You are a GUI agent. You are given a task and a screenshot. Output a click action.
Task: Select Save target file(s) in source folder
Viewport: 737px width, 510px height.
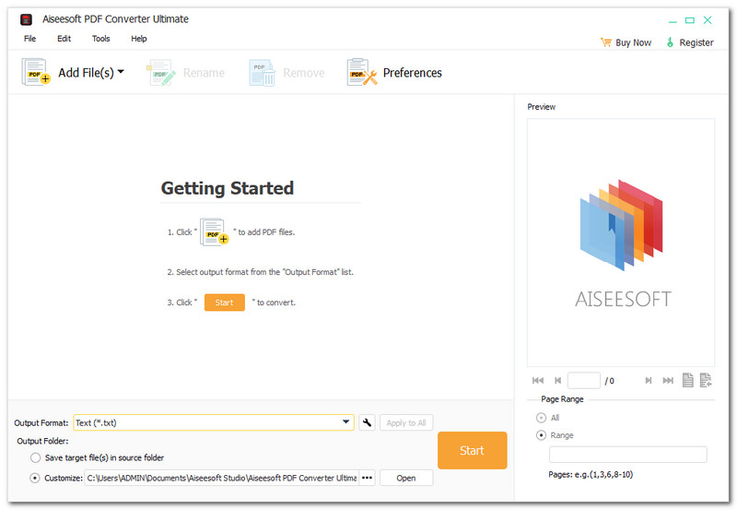(x=36, y=457)
